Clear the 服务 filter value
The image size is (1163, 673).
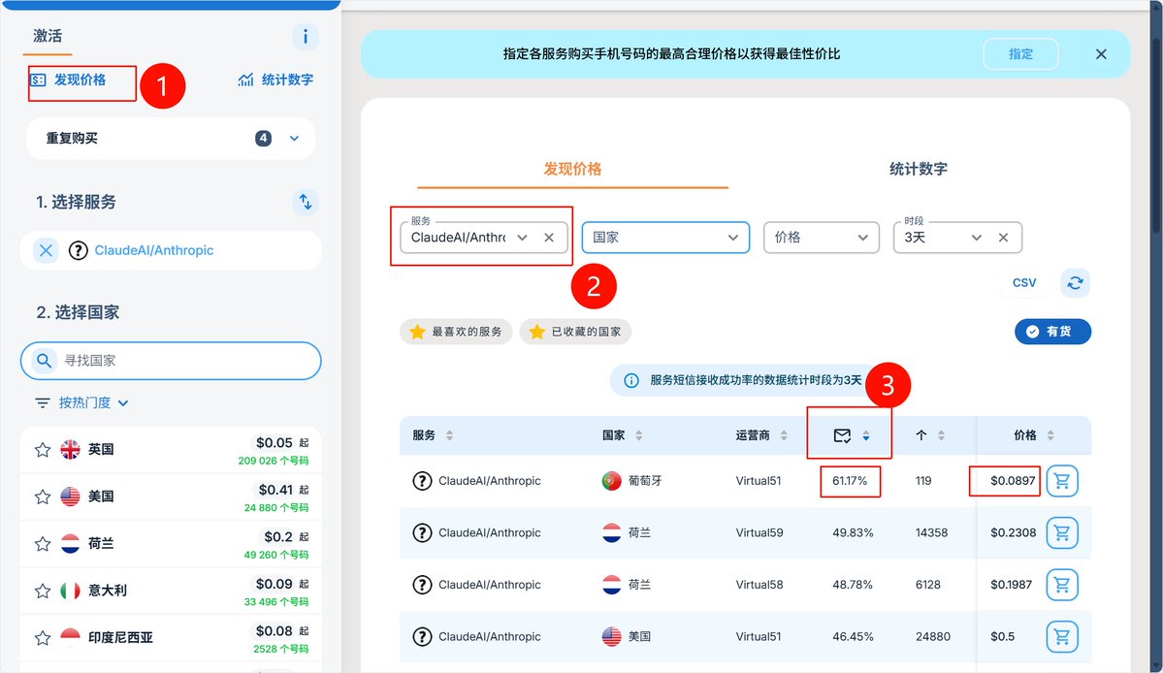(x=549, y=238)
